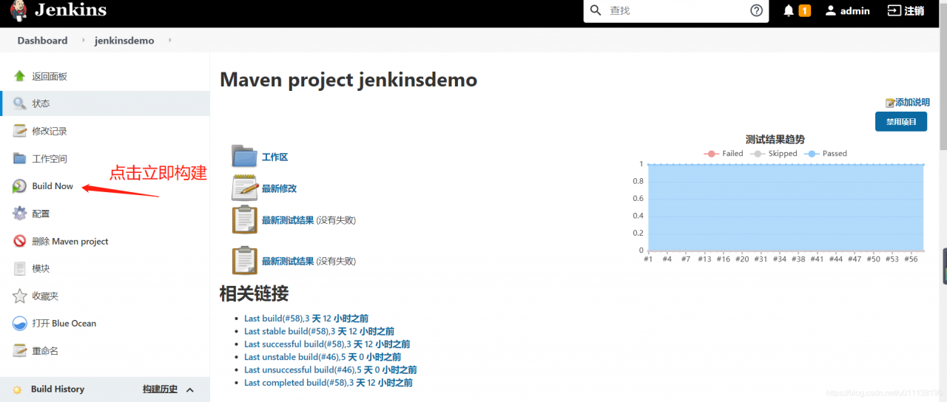Click the status magnifier icon in sidebar
This screenshot has height=402, width=947.
20,103
